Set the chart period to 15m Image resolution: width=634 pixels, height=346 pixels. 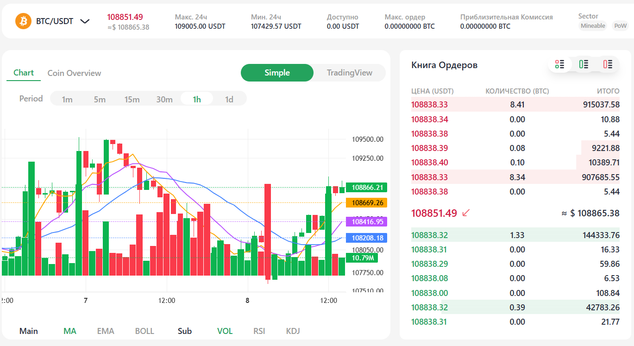[x=132, y=99]
